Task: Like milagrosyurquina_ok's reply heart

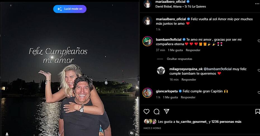Action: tap(259, 70)
